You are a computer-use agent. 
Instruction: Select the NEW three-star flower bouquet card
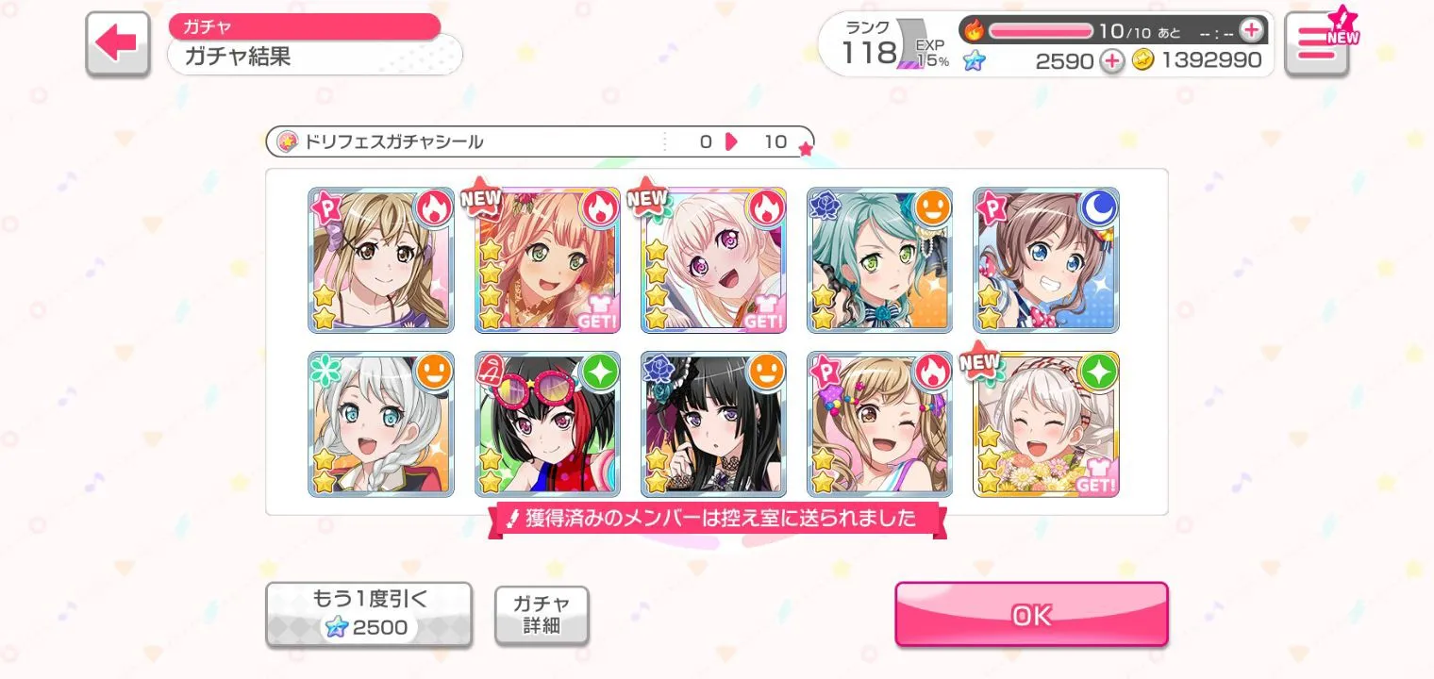point(1046,424)
